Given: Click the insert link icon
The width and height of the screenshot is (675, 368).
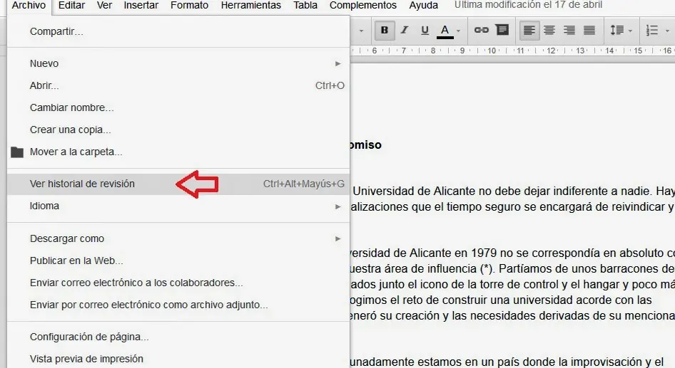Looking at the screenshot, I should coord(482,30).
